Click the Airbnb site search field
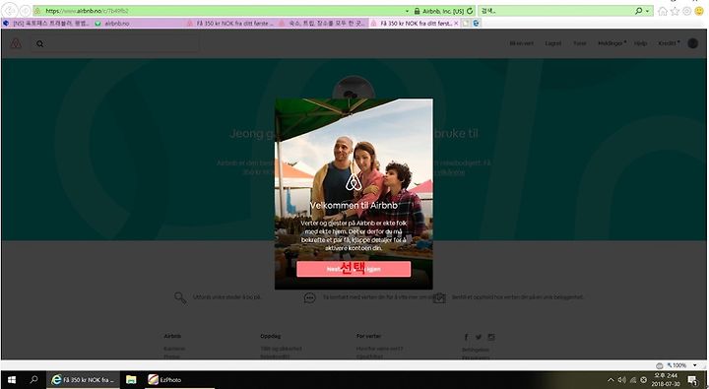709x389 pixels. tap(115, 43)
